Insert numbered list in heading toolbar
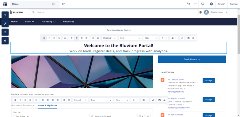240x117 pixels. pyautogui.click(x=93, y=38)
